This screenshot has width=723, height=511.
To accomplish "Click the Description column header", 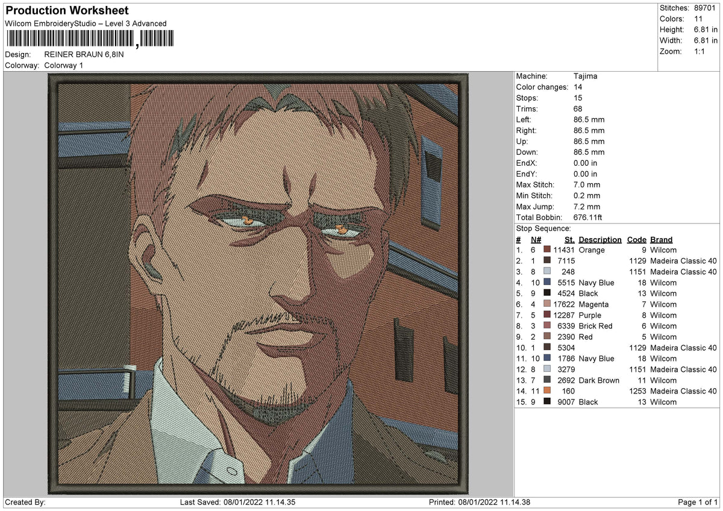I will click(600, 239).
